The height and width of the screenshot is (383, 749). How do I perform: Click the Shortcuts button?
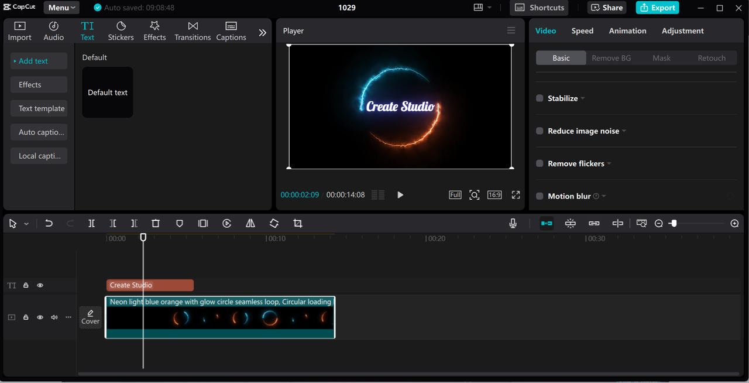pos(540,8)
